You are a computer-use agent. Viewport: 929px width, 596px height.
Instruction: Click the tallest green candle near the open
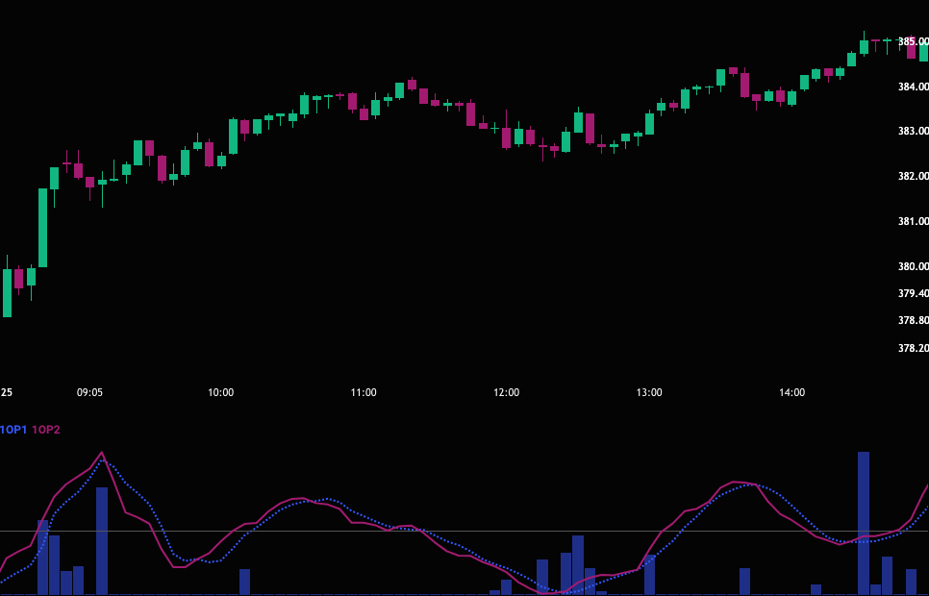(x=42, y=228)
